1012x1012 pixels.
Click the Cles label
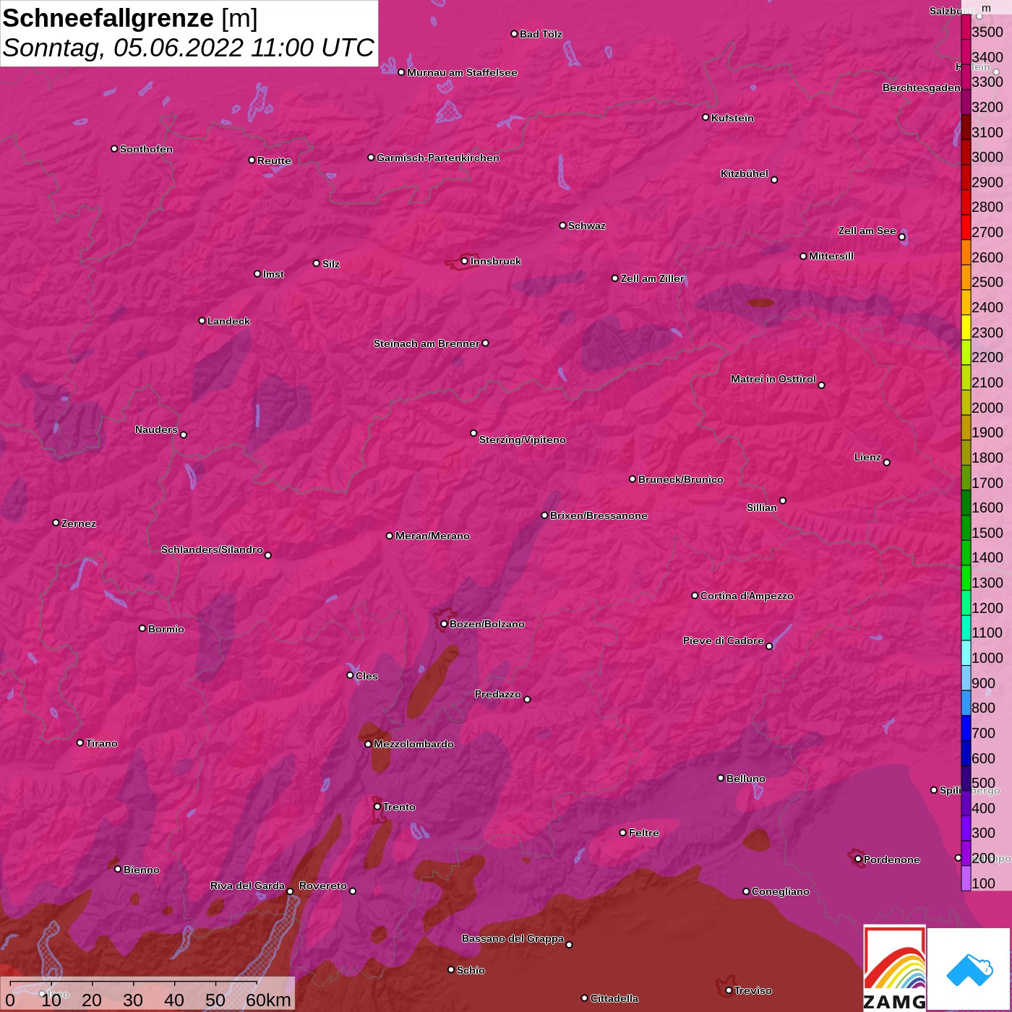tap(366, 676)
